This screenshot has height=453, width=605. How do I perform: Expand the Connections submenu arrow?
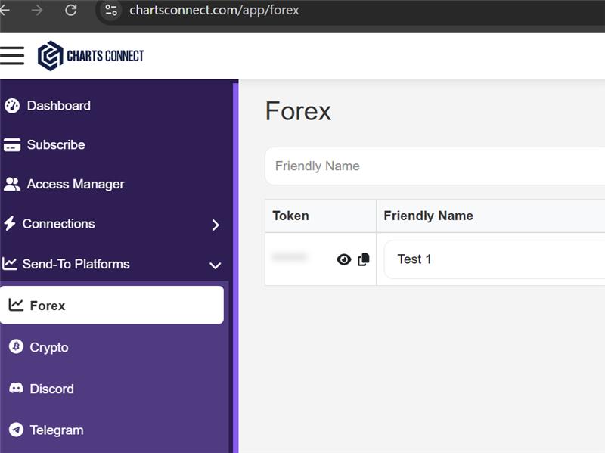216,225
